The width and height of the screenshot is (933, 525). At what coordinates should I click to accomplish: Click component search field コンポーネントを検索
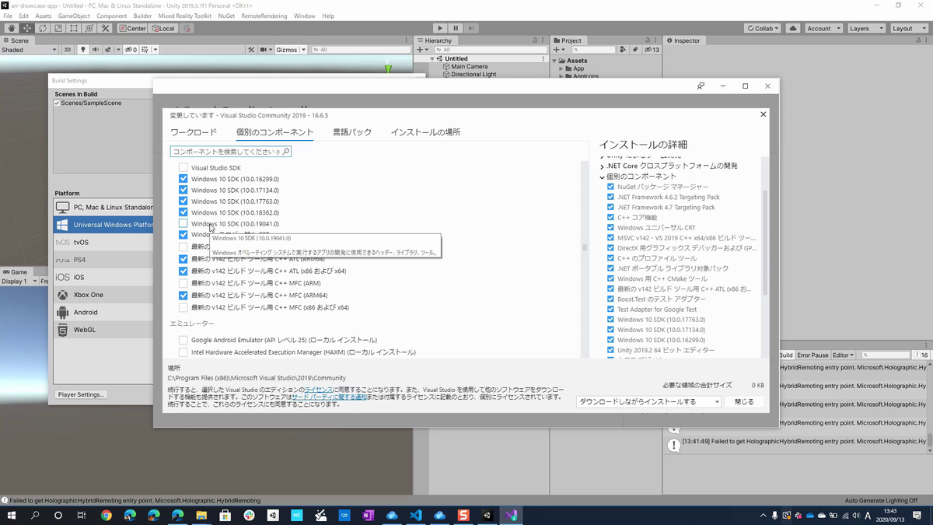pos(231,152)
